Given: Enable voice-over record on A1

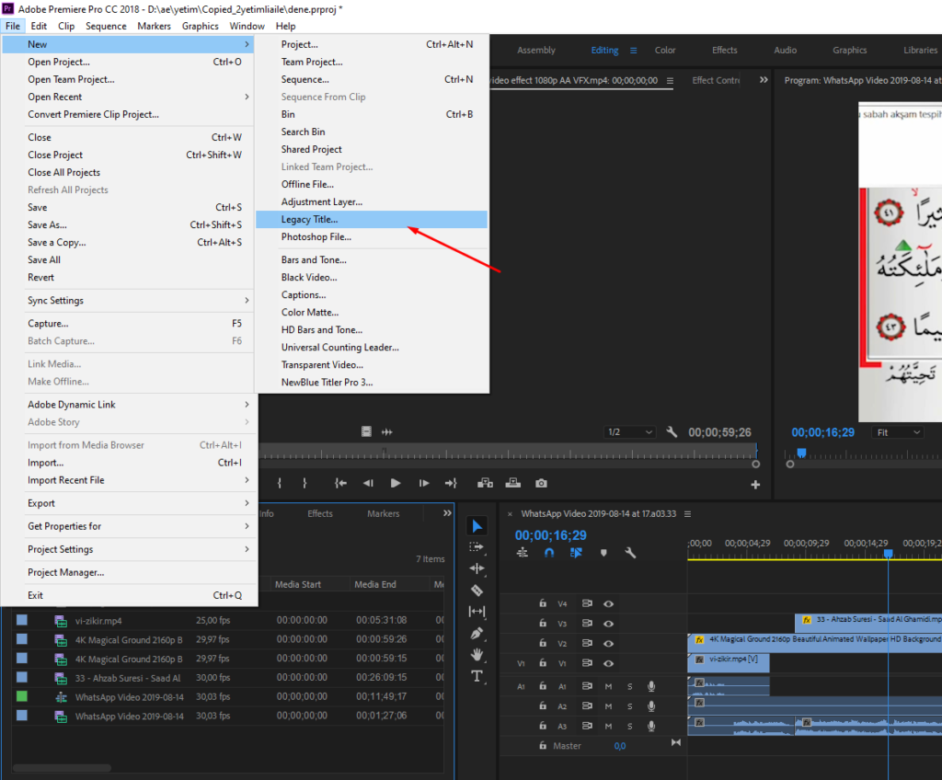Looking at the screenshot, I should pos(651,686).
